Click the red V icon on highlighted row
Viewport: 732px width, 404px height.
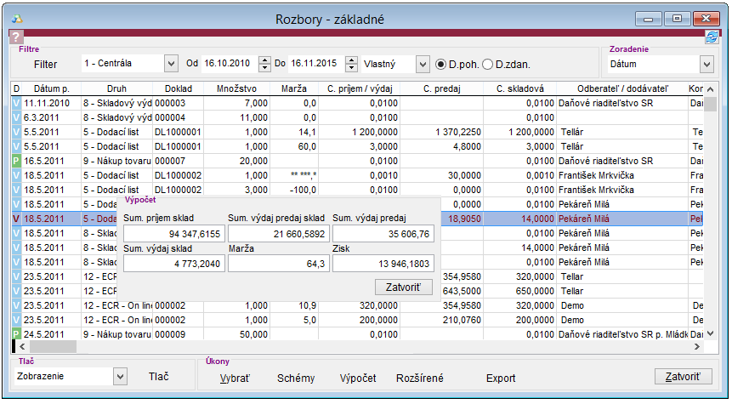coord(16,219)
